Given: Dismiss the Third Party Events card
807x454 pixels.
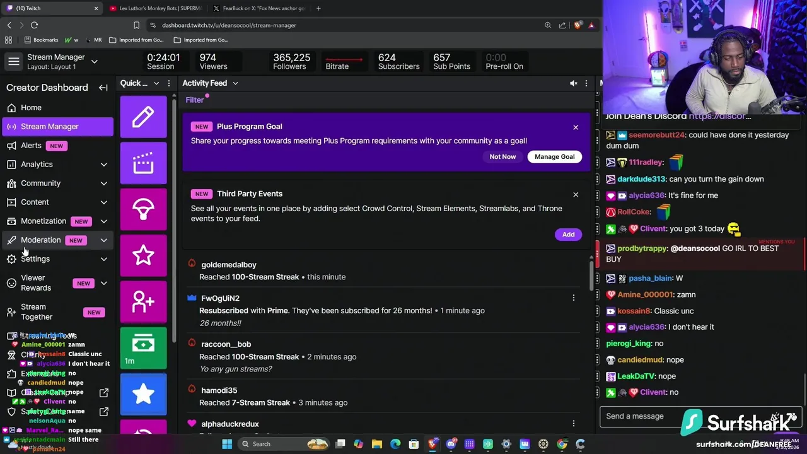Looking at the screenshot, I should [x=576, y=195].
